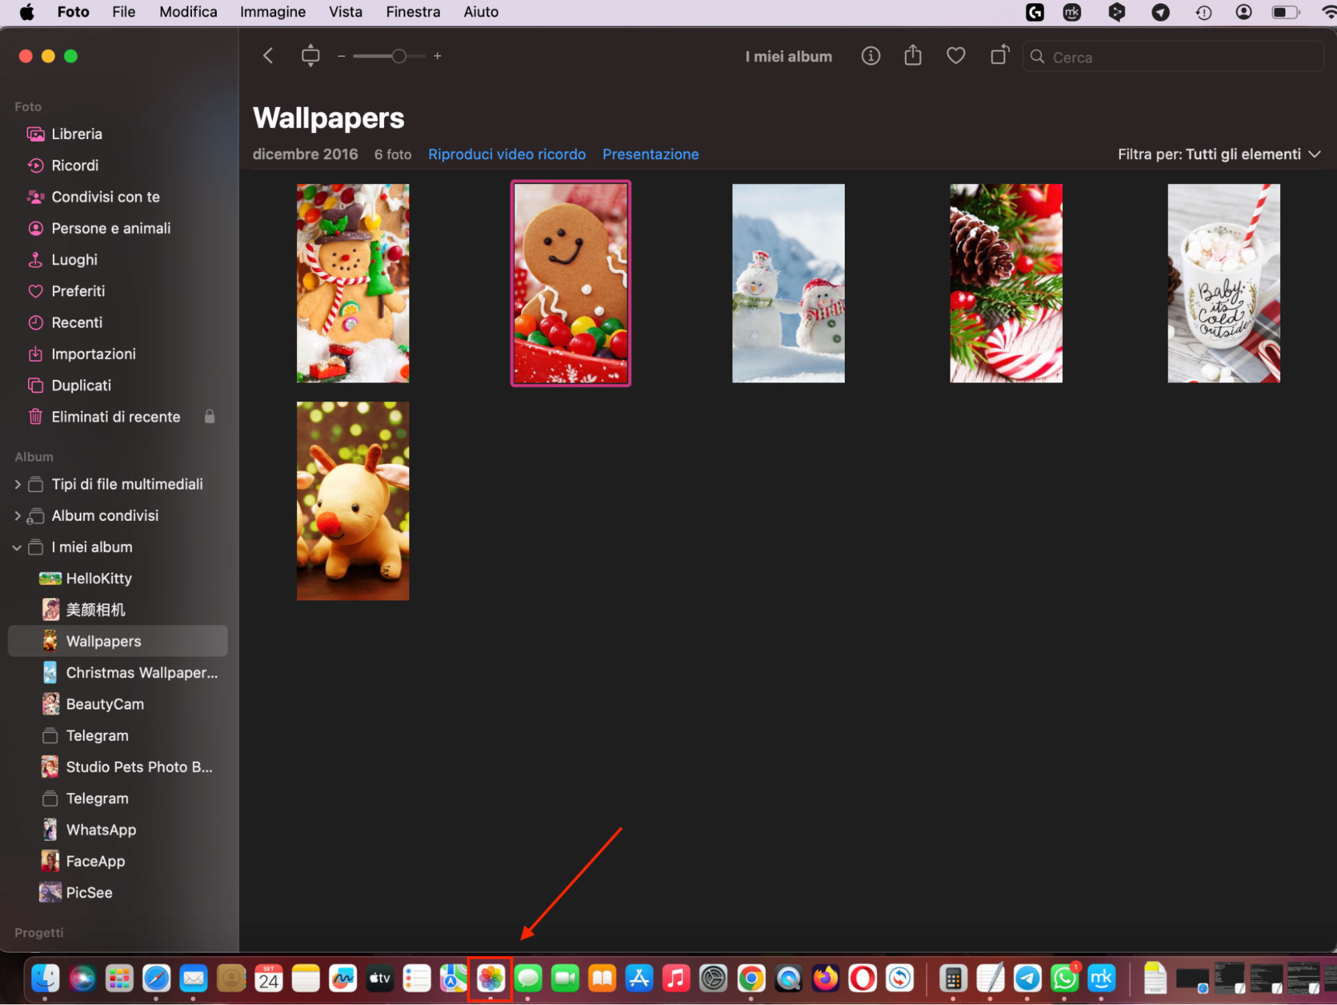Expand the Album condivisi tree item

(x=16, y=516)
